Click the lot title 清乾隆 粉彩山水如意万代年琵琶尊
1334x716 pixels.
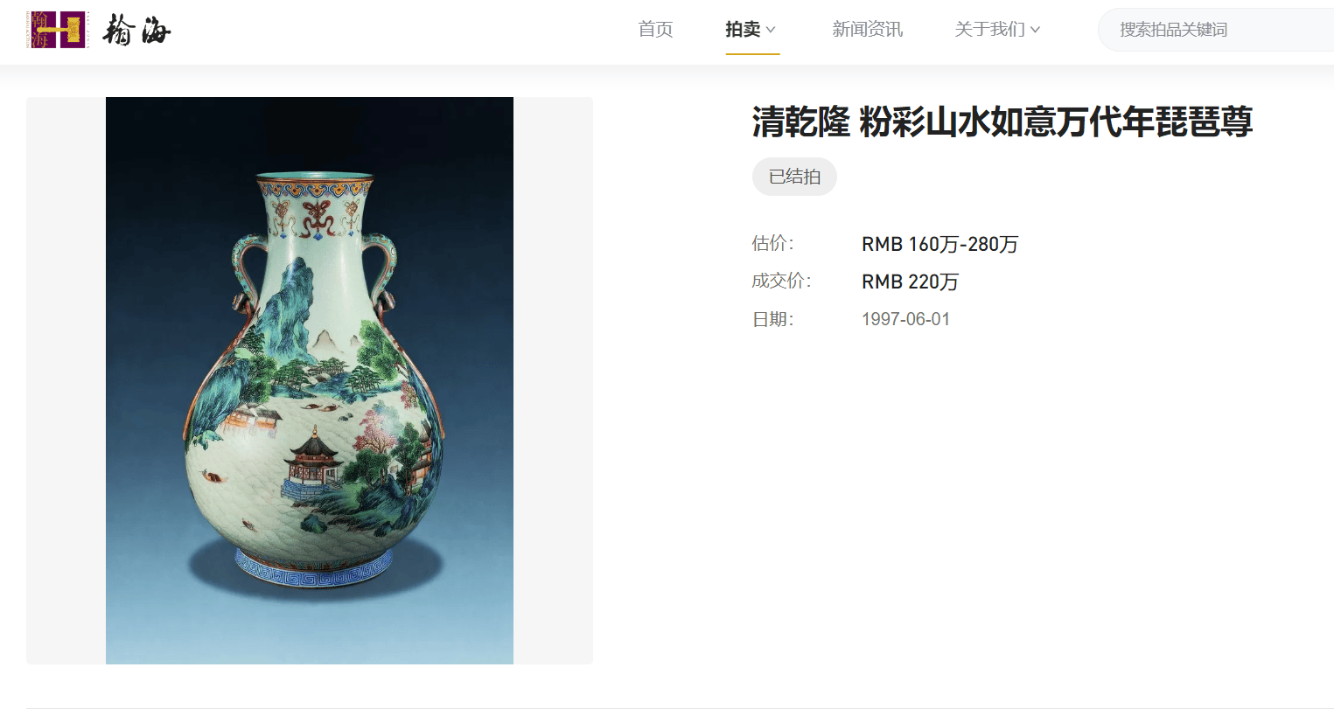(1002, 122)
